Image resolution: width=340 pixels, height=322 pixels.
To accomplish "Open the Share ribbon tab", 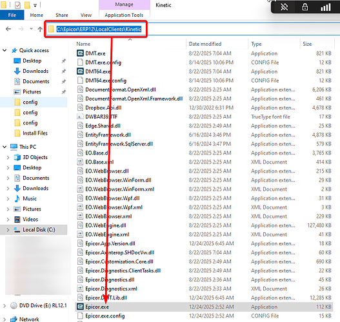I will [62, 15].
